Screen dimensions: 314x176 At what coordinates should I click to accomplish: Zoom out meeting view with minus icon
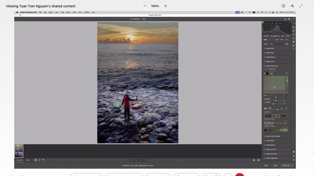point(145,6)
